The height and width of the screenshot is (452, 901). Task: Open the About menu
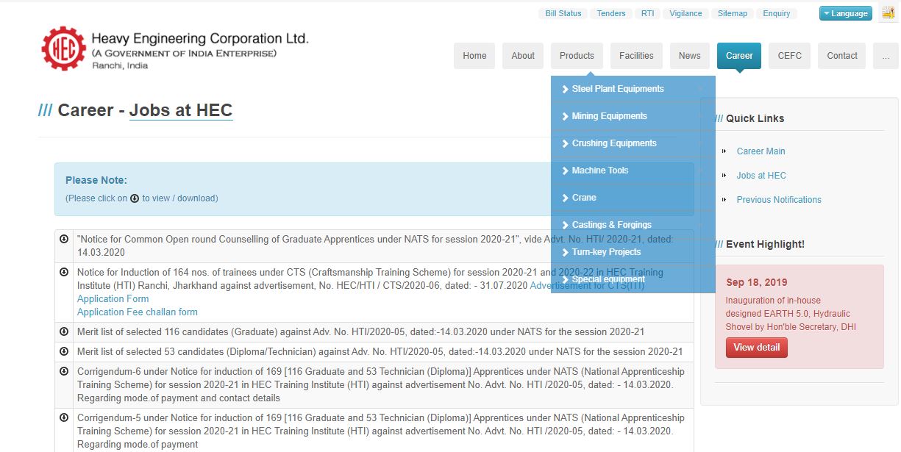pos(523,56)
